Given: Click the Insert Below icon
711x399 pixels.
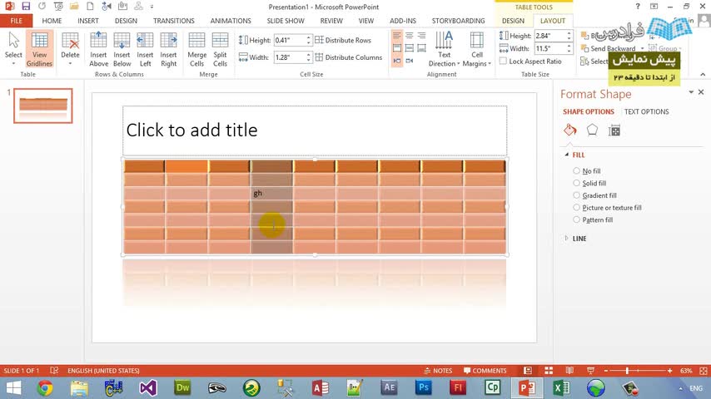Looking at the screenshot, I should [x=122, y=49].
